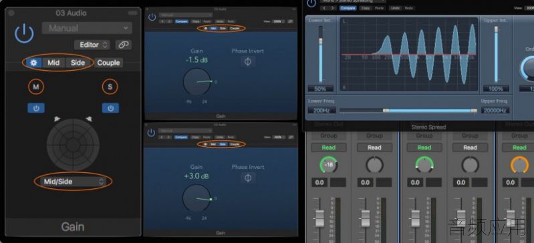The width and height of the screenshot is (534, 243).
Task: Toggle the Stereo Spread plugin power button
Action: pos(311,3)
